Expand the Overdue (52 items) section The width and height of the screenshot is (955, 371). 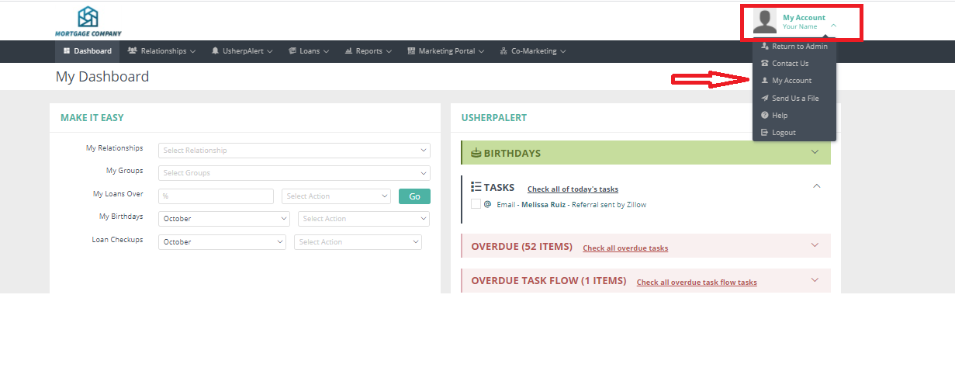(x=815, y=245)
